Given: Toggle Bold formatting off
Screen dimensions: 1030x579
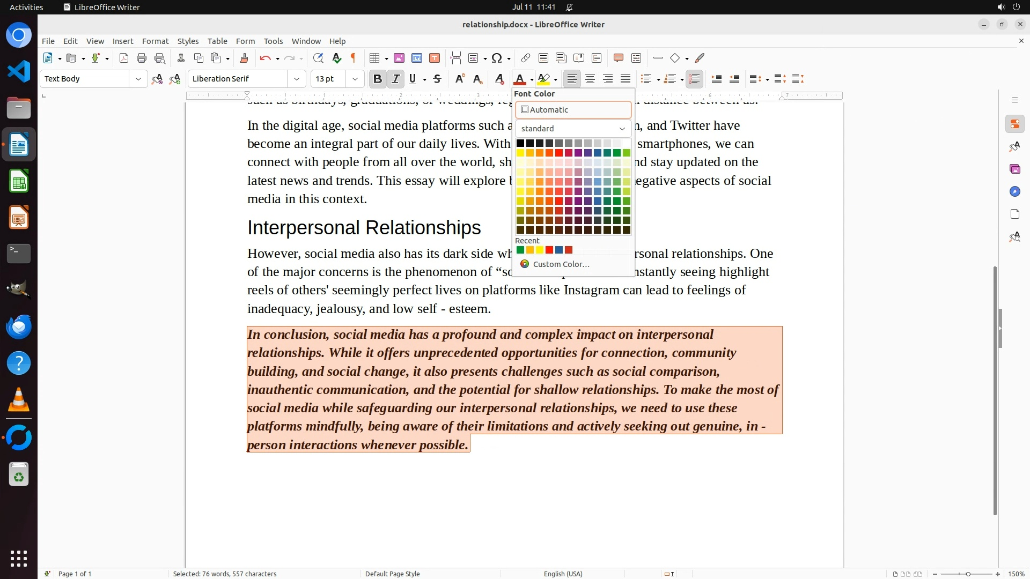Looking at the screenshot, I should pos(378,79).
